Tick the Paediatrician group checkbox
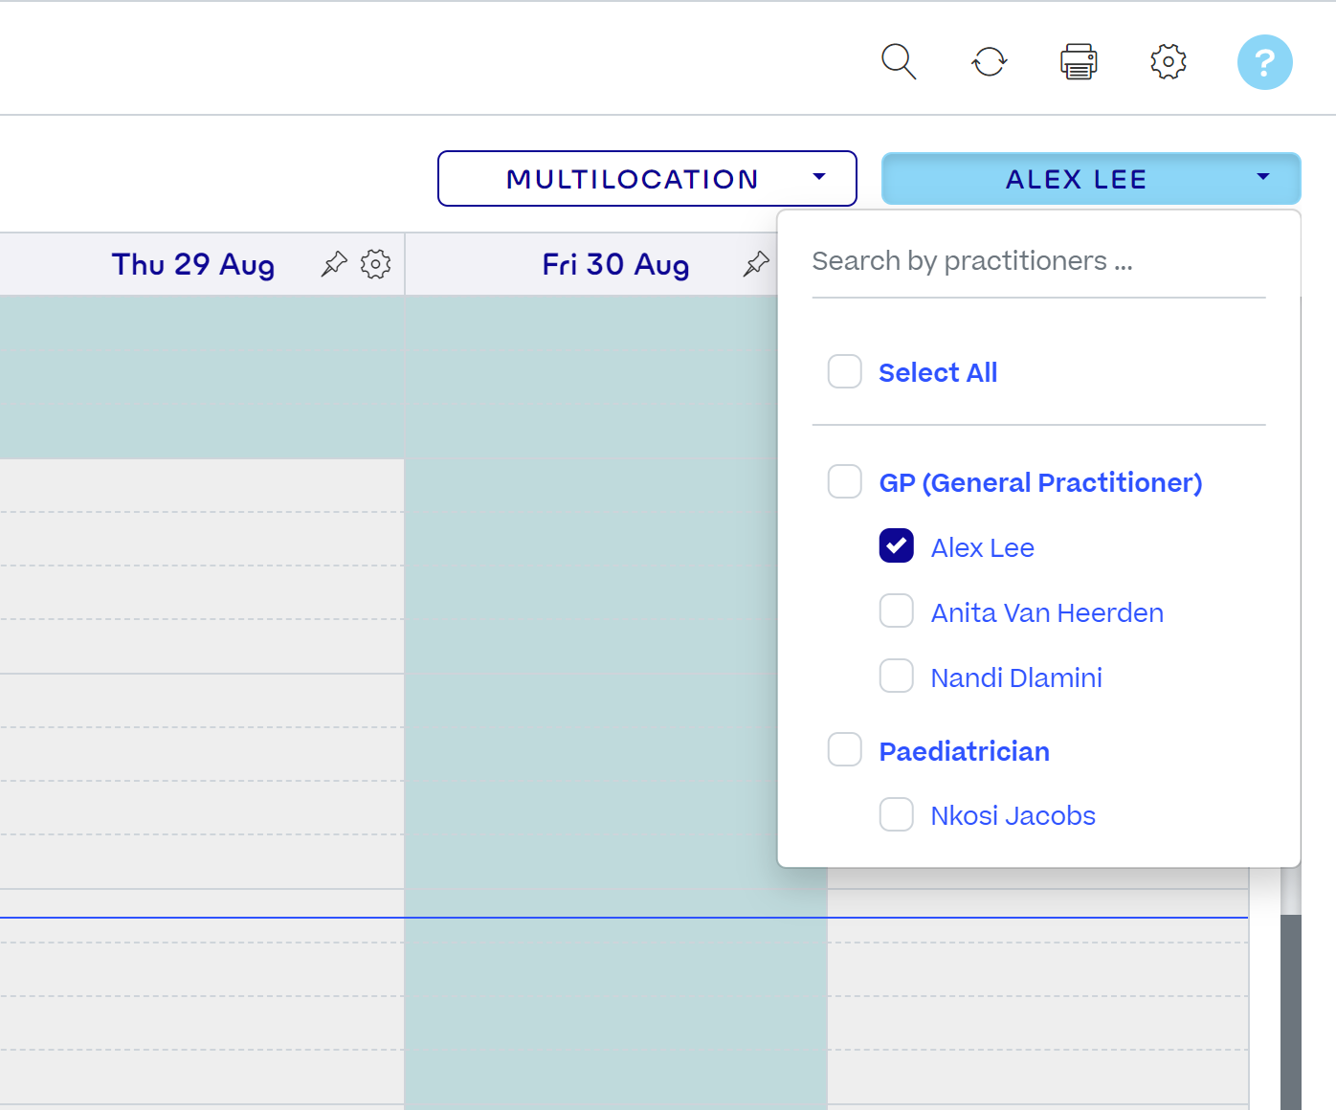This screenshot has width=1336, height=1110. coord(845,750)
